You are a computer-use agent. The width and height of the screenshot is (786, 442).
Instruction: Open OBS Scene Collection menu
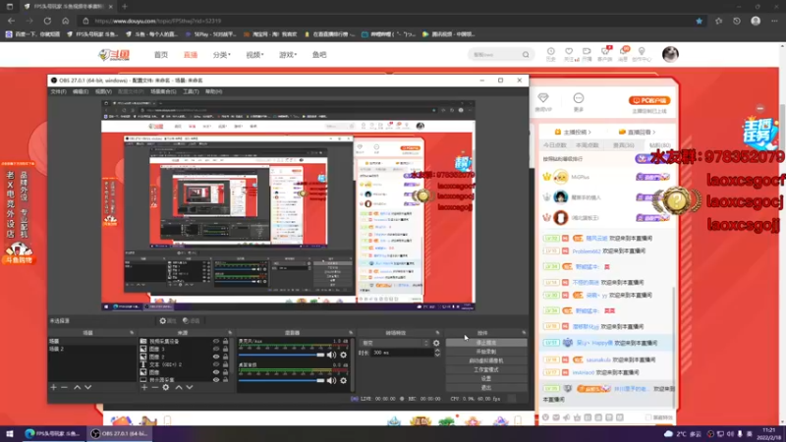pyautogui.click(x=163, y=91)
